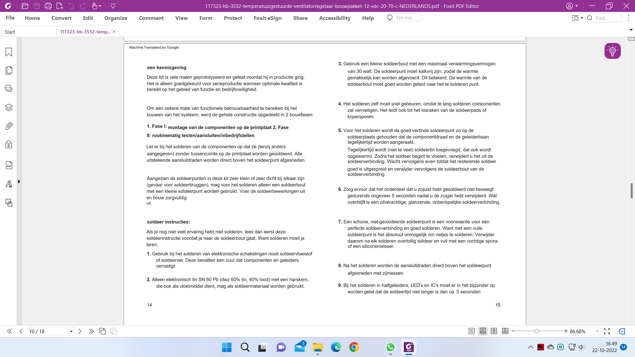
Task: Click the lightbulb assistant button
Action: point(613,51)
